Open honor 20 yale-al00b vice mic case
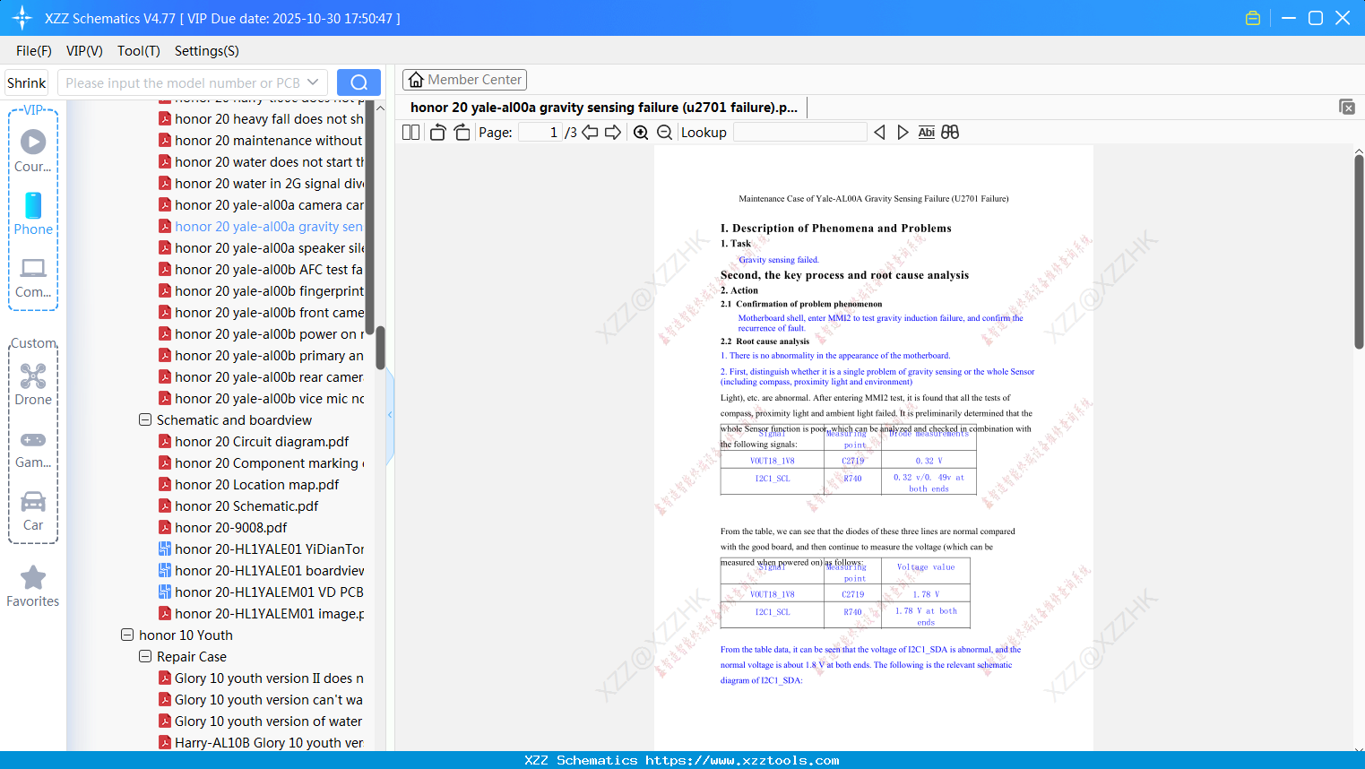The image size is (1365, 769). (x=269, y=398)
